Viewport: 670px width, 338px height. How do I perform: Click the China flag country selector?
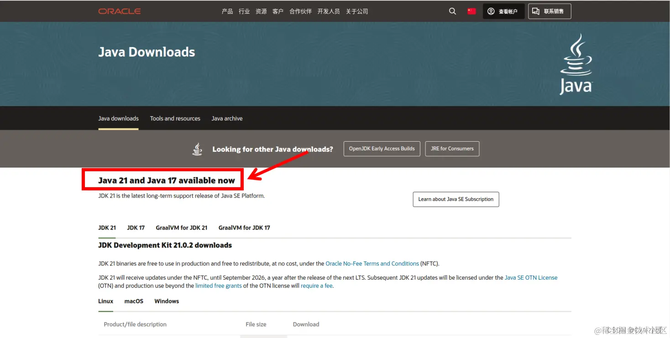[471, 11]
